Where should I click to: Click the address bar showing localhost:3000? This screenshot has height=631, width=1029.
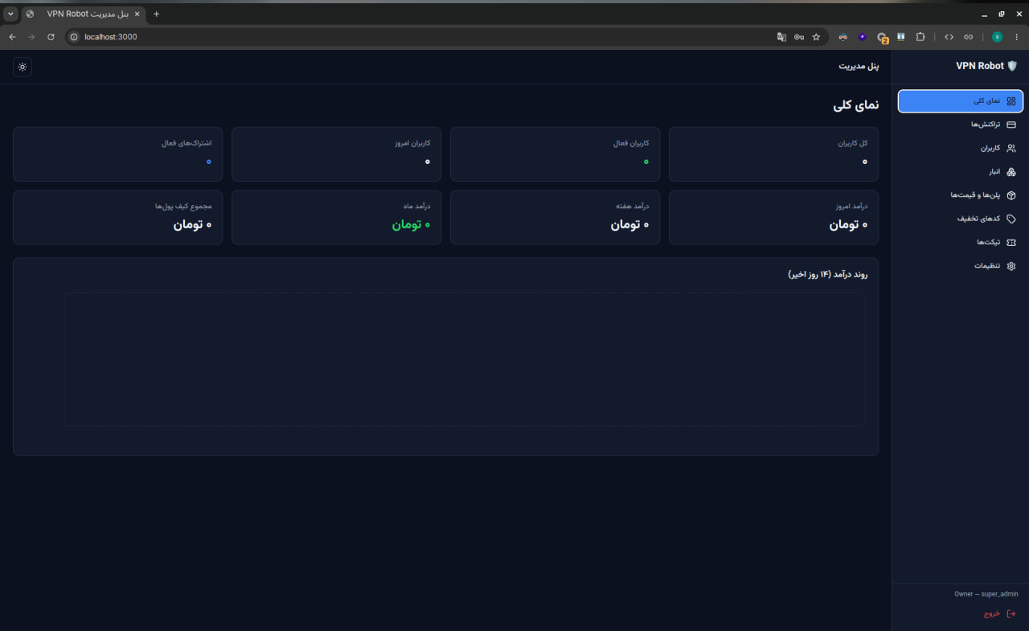pos(418,37)
